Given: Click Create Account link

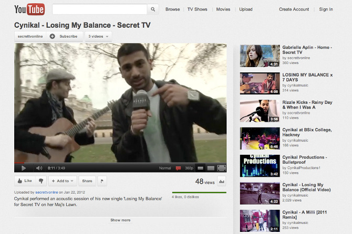Looking at the screenshot, I should (294, 9).
